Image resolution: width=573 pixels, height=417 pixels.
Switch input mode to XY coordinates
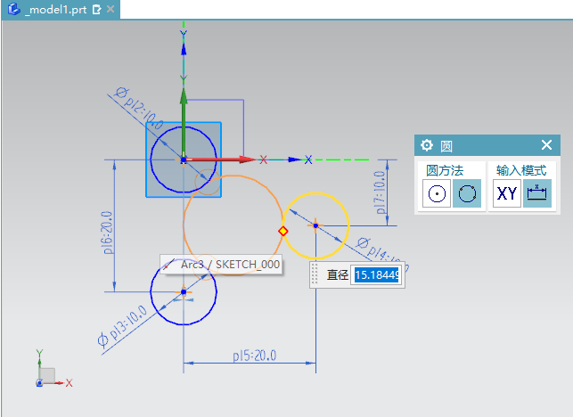(x=507, y=193)
